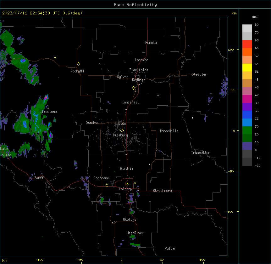Click the Okotoks city label

[130, 219]
